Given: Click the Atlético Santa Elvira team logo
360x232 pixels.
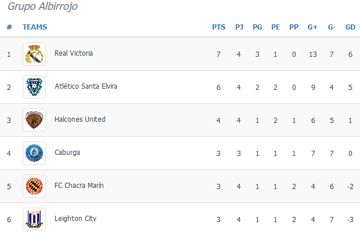Looking at the screenshot, I should coord(34,87).
